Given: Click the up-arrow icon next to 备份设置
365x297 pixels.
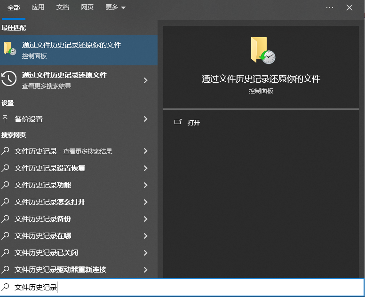Looking at the screenshot, I should 5,119.
